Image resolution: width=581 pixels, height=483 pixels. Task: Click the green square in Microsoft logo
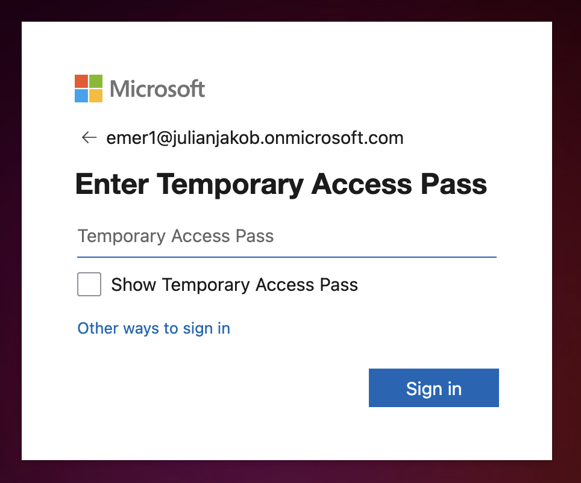pos(96,81)
